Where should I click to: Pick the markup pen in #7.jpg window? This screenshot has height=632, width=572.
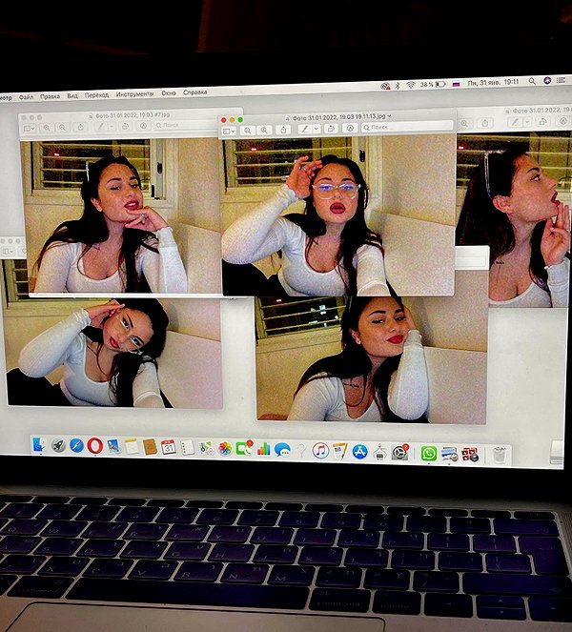pos(101,127)
